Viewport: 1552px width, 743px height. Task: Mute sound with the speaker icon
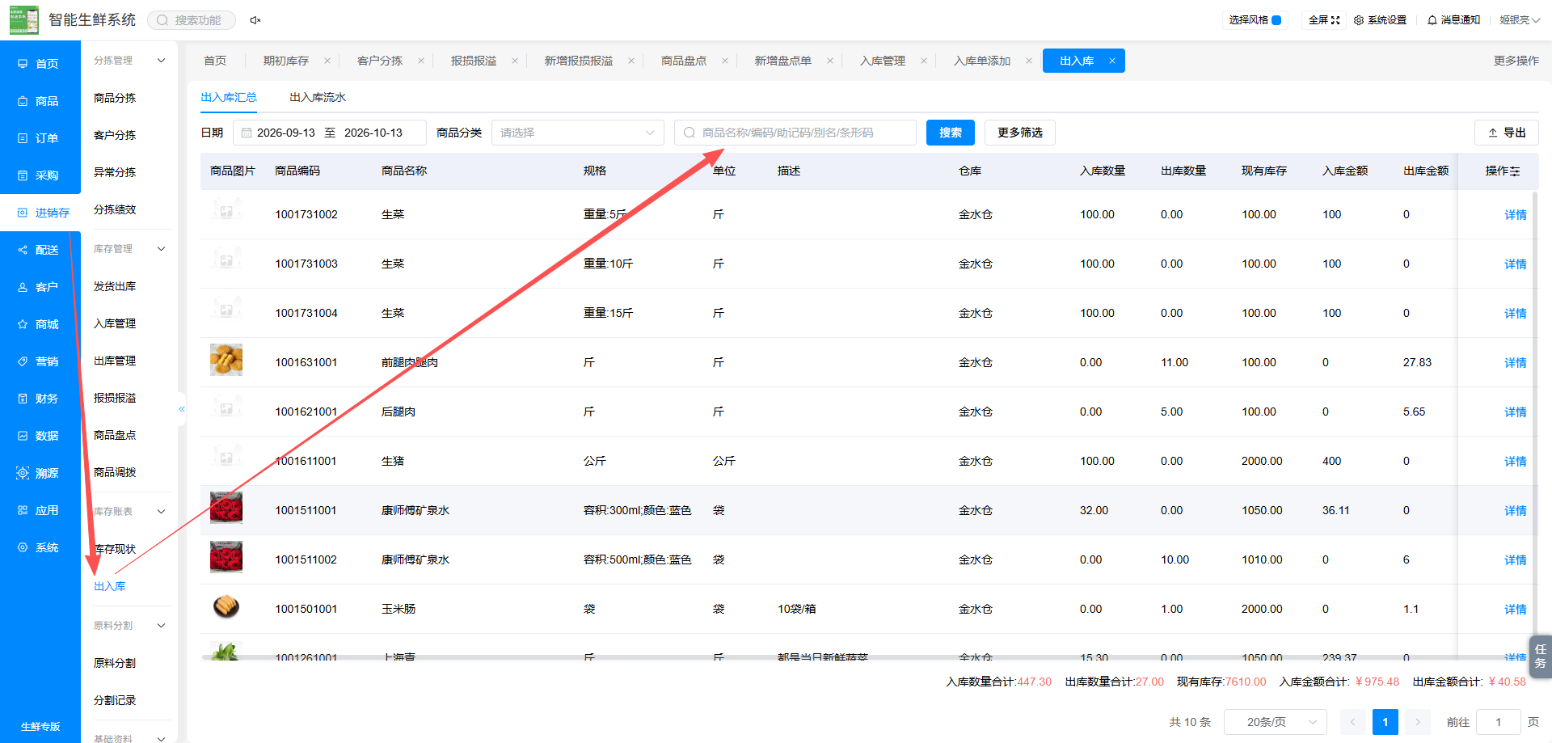tap(255, 20)
